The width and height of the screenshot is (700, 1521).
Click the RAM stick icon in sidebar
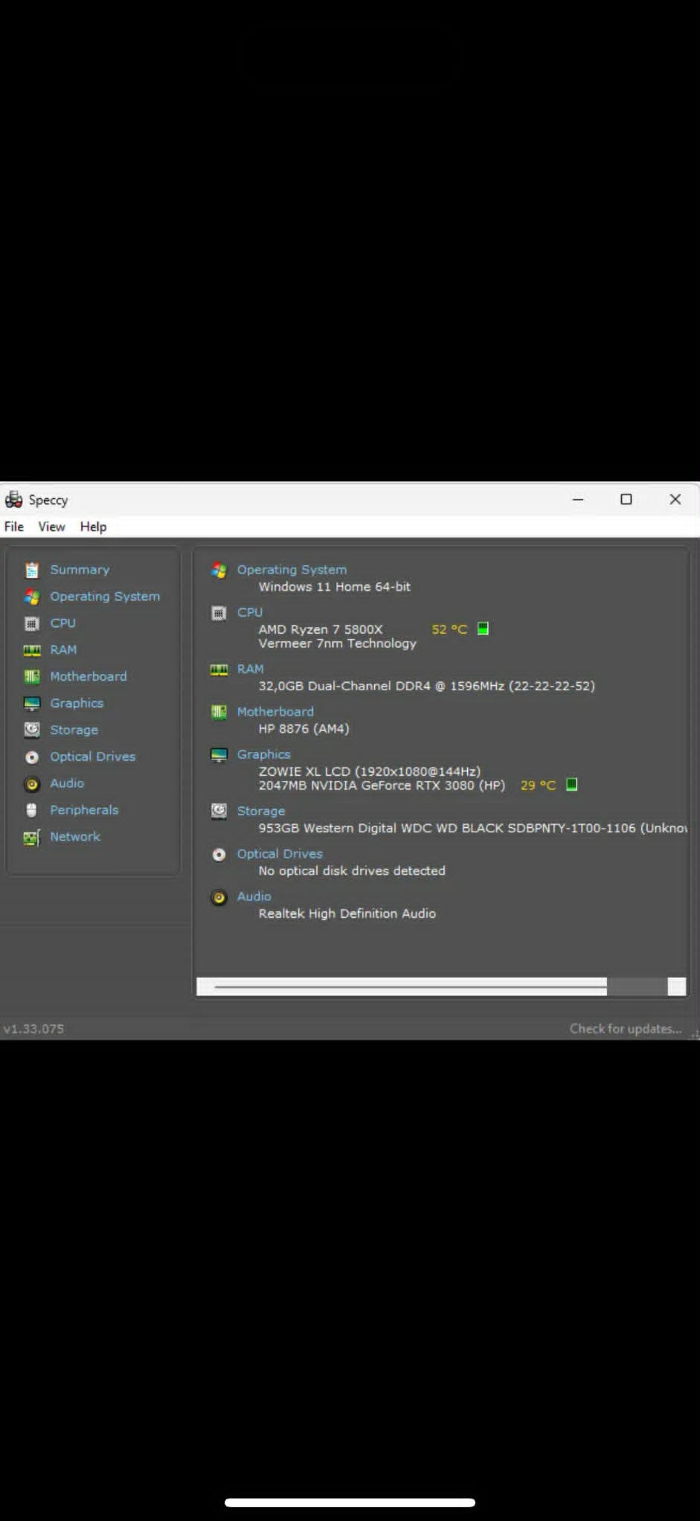[31, 650]
